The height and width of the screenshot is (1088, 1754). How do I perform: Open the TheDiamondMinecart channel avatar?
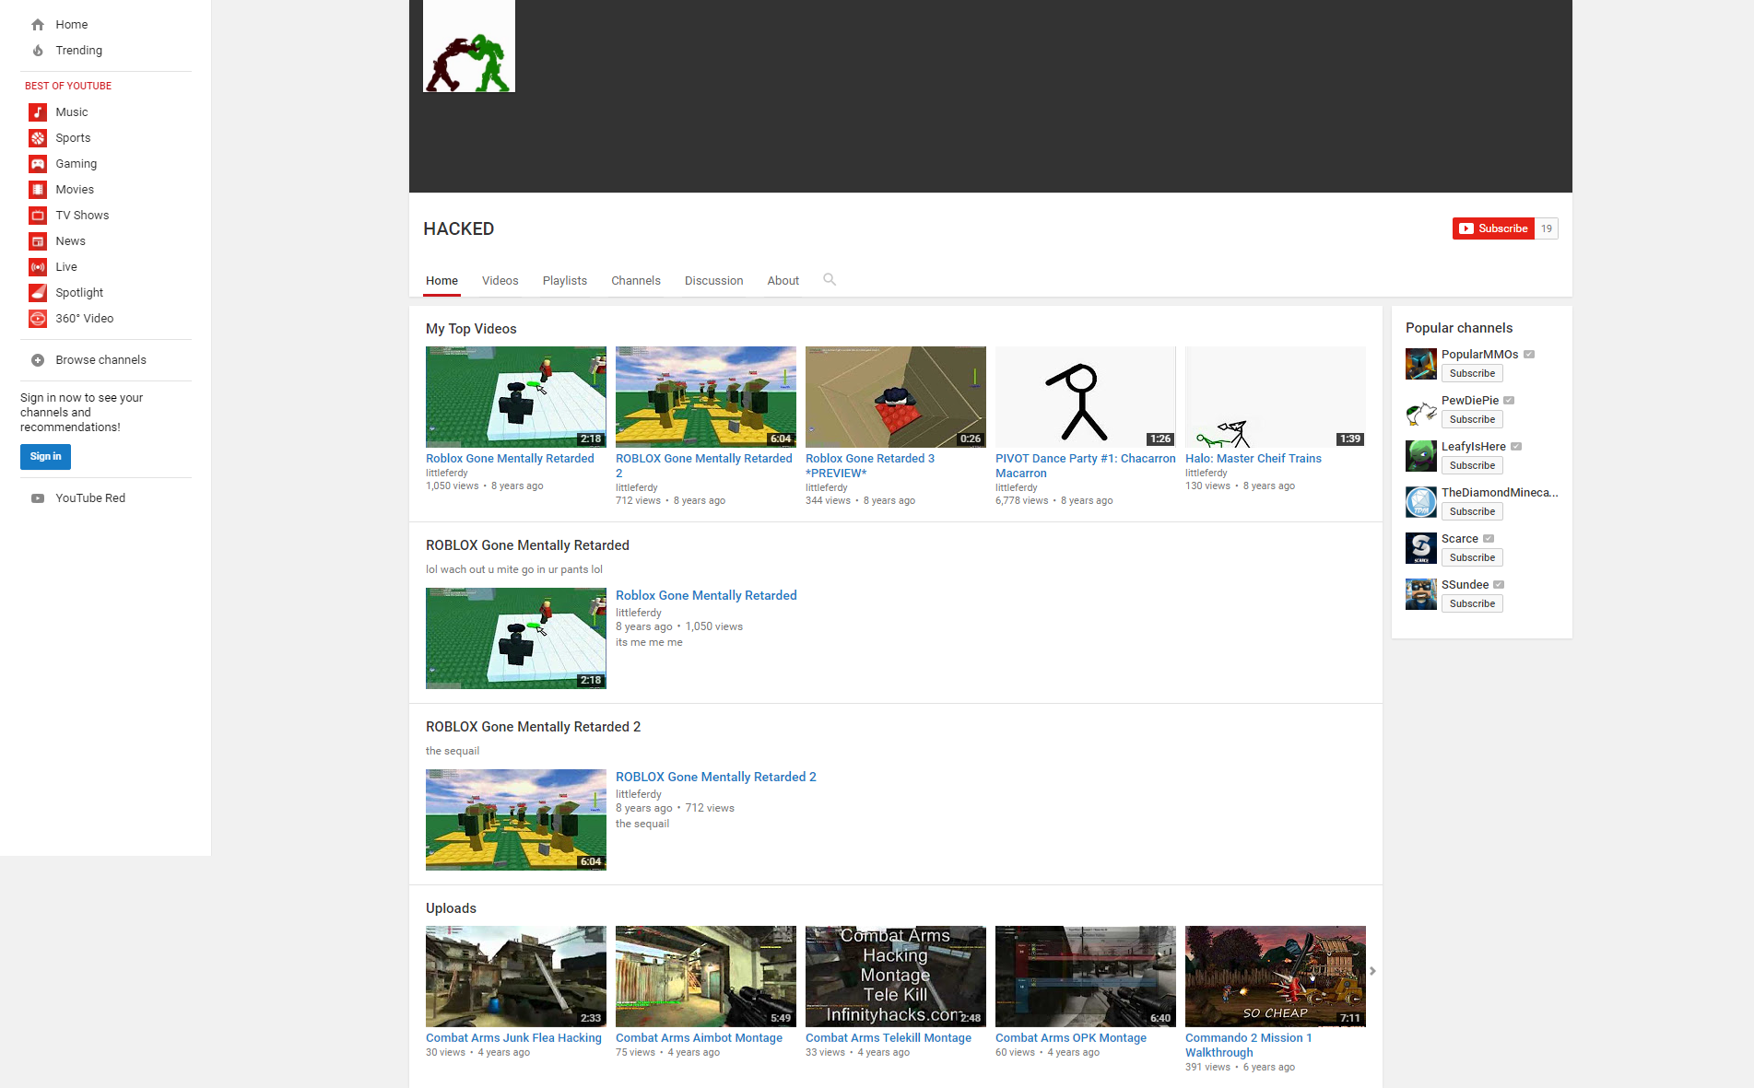(1421, 502)
